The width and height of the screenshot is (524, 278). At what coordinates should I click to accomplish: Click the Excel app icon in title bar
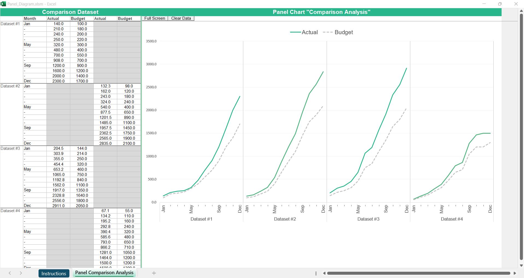(x=3, y=4)
